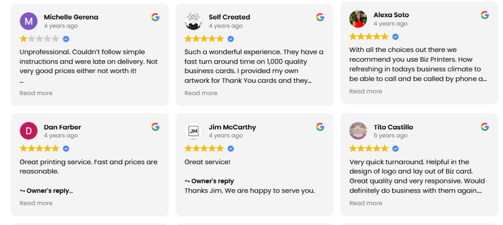Image resolution: width=503 pixels, height=225 pixels.
Task: Click the Google icon on Alexa Soto's review
Action: click(x=485, y=15)
